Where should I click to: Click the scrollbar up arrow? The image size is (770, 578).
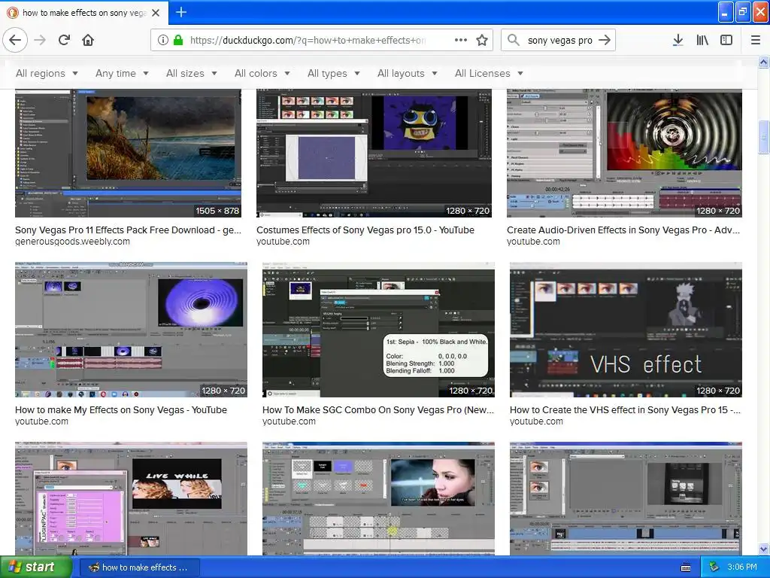pos(763,62)
